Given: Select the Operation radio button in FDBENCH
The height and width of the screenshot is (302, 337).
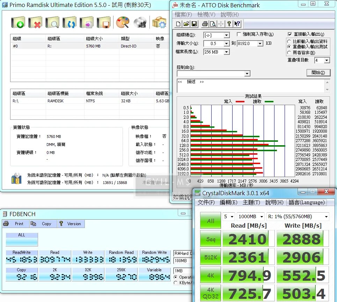Looking at the screenshot, I should pos(176,277).
